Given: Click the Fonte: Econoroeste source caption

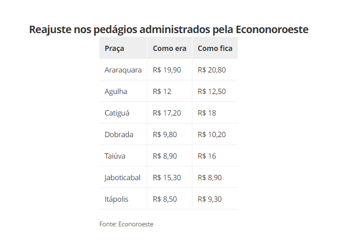Looking at the screenshot, I should pos(126,224).
